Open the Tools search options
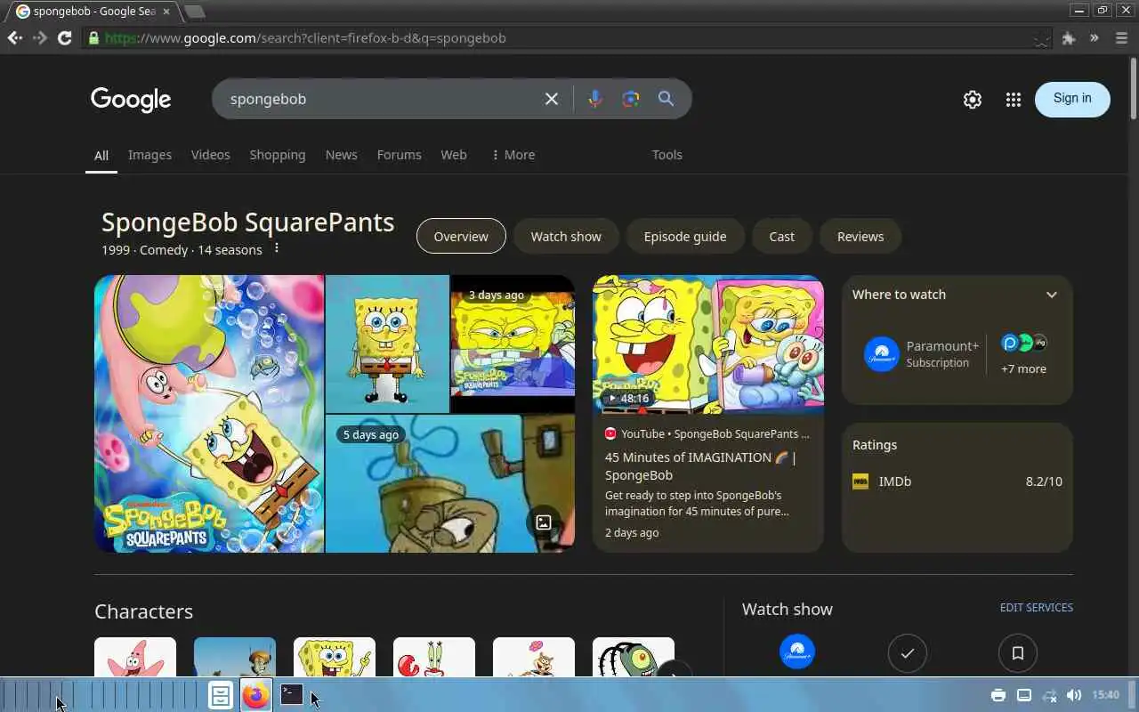Image resolution: width=1139 pixels, height=712 pixels. point(666,155)
